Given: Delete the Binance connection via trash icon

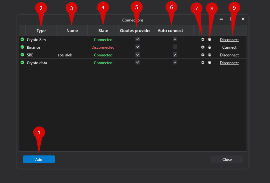Looking at the screenshot, I should coord(209,47).
